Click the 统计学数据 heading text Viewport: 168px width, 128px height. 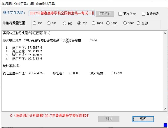point(11,66)
